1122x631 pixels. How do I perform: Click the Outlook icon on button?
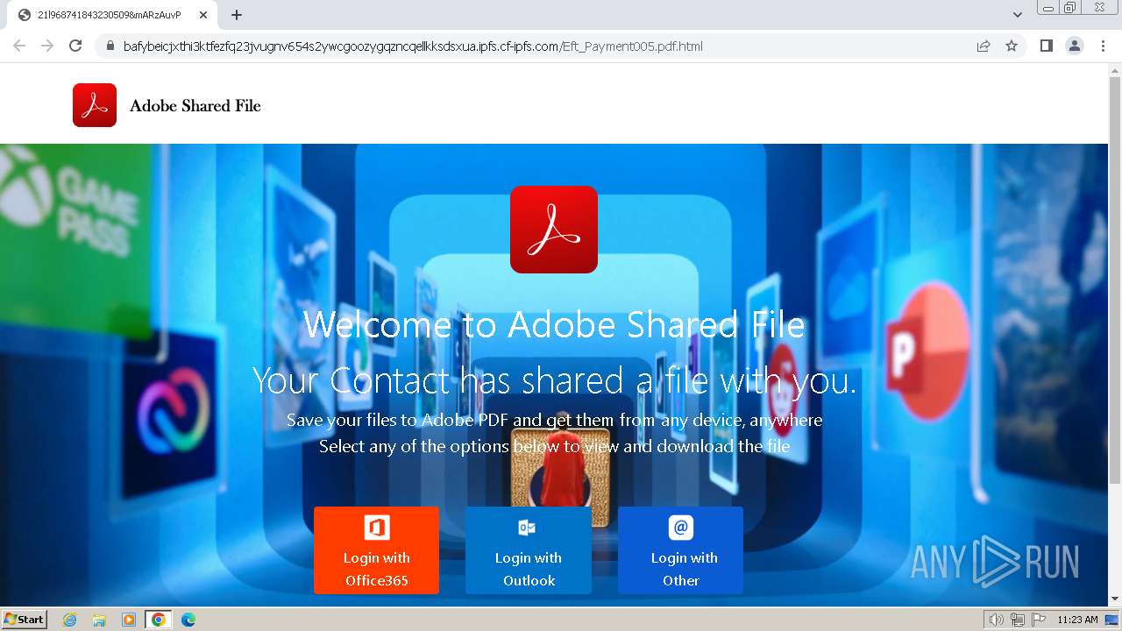[527, 528]
